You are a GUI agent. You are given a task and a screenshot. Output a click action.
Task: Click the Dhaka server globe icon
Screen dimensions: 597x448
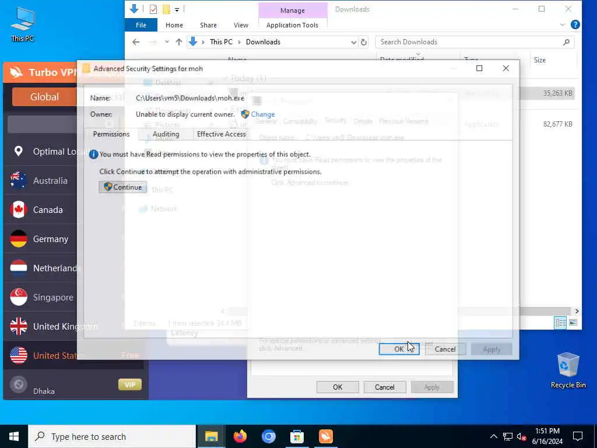pyautogui.click(x=18, y=384)
